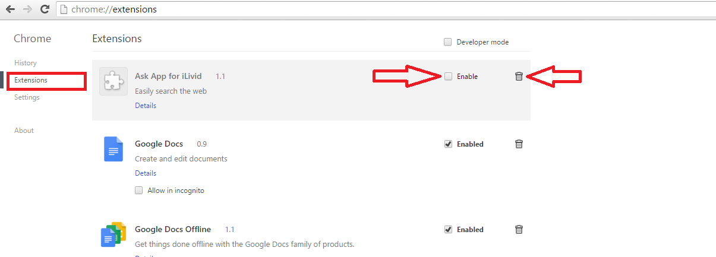Remove Ask App for iLivid via trash icon

coord(519,76)
